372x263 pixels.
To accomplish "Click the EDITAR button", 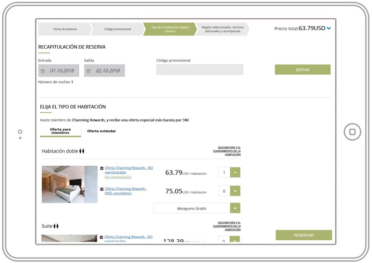I will pos(302,70).
